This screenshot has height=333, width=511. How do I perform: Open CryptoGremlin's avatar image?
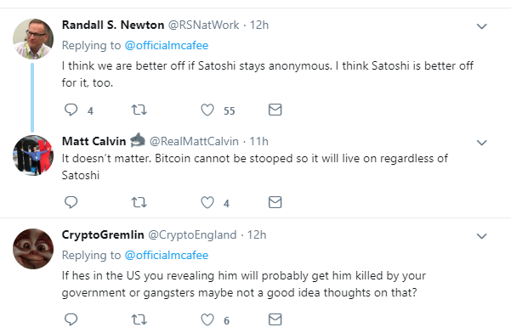click(x=33, y=249)
